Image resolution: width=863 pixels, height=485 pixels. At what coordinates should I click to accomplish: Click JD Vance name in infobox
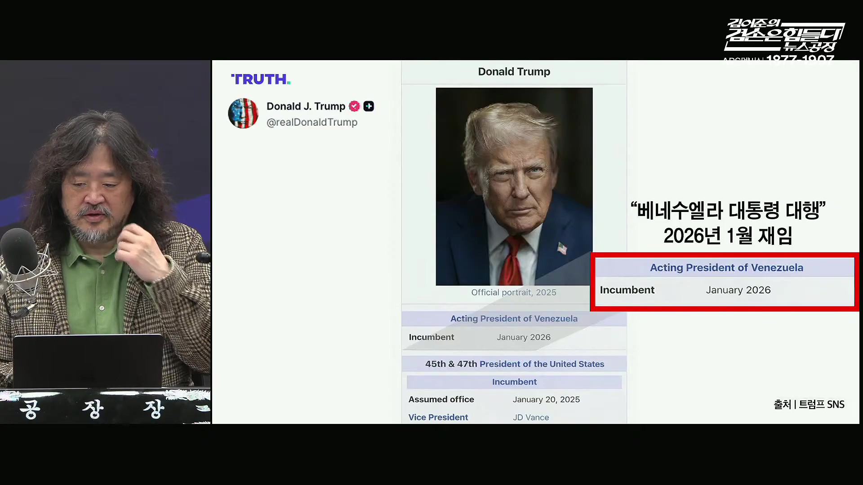coord(531,417)
